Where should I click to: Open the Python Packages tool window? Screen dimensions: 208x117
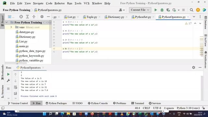coord(56,103)
